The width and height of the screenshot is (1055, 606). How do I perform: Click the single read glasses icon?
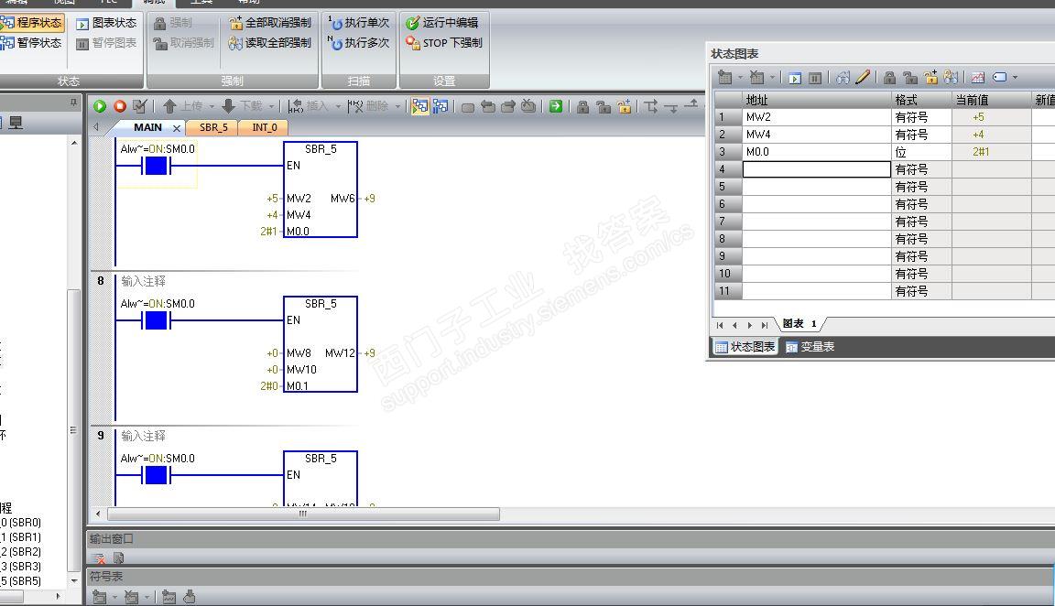point(843,77)
